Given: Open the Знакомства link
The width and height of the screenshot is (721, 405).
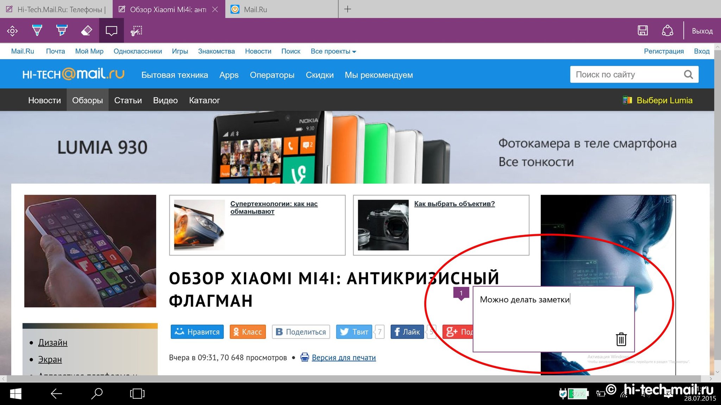Looking at the screenshot, I should 216,51.
